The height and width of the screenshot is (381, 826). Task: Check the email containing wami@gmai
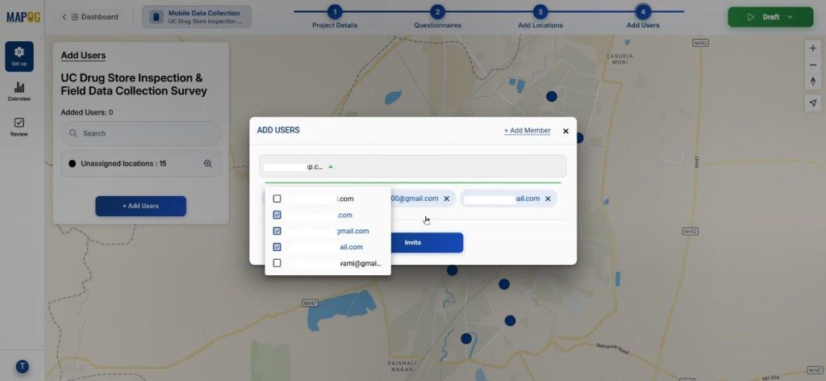[277, 263]
